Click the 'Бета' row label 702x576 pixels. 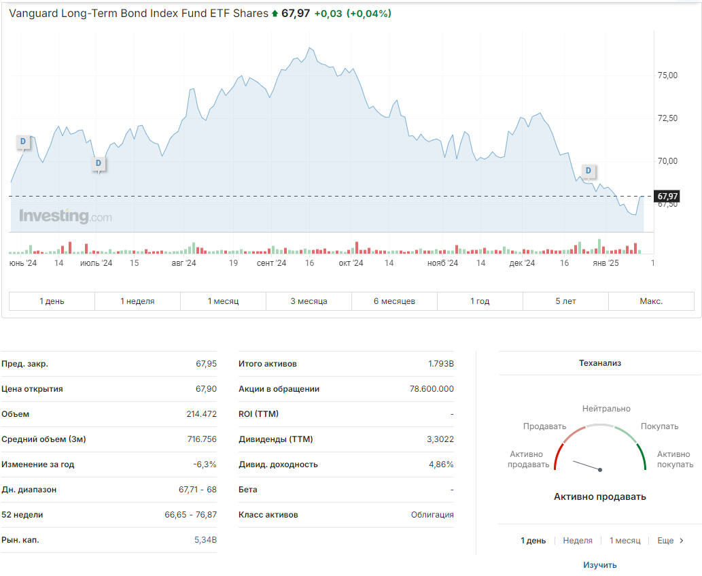click(247, 490)
